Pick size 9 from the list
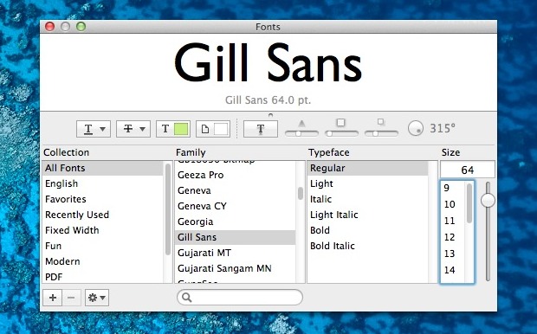 tap(453, 188)
